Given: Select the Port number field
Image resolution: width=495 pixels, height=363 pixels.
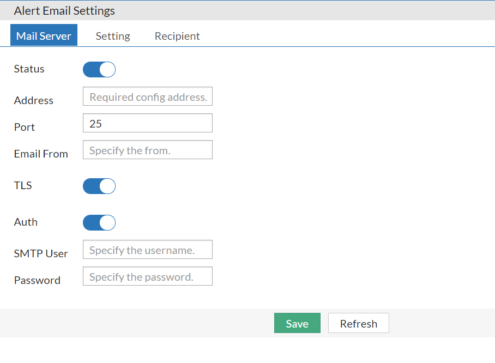Looking at the screenshot, I should (x=147, y=123).
